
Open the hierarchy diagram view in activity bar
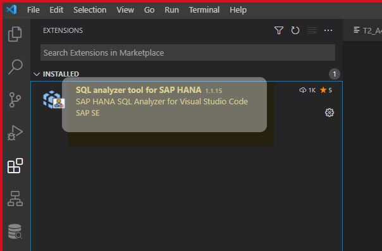15,199
